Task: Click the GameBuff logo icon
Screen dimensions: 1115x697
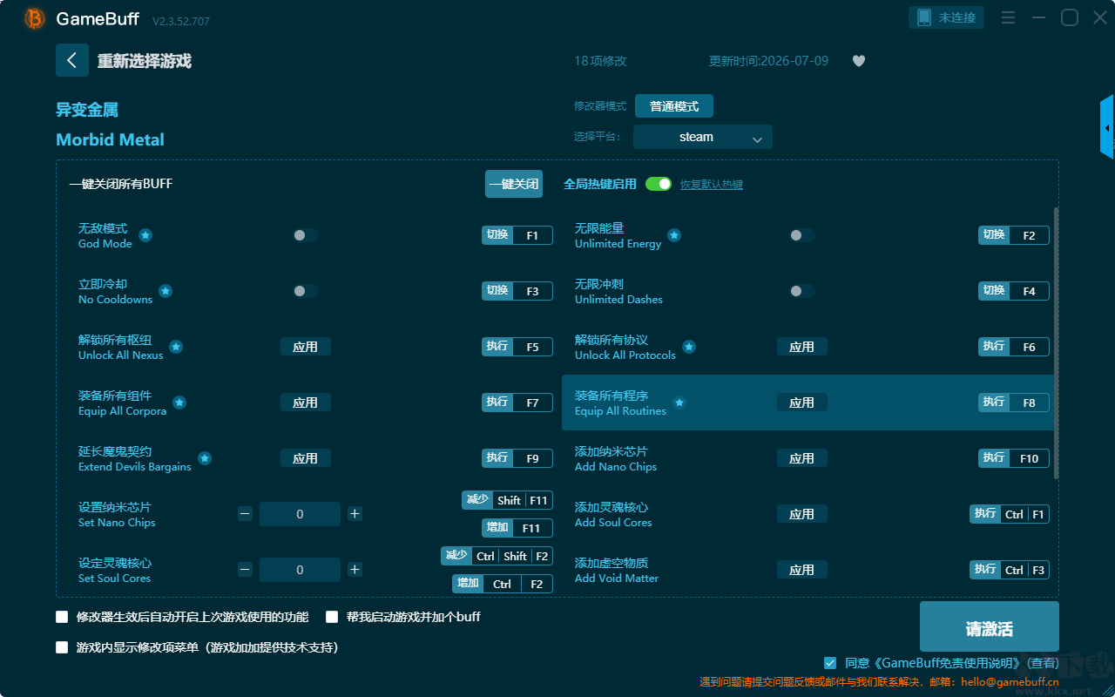Action: (x=35, y=18)
